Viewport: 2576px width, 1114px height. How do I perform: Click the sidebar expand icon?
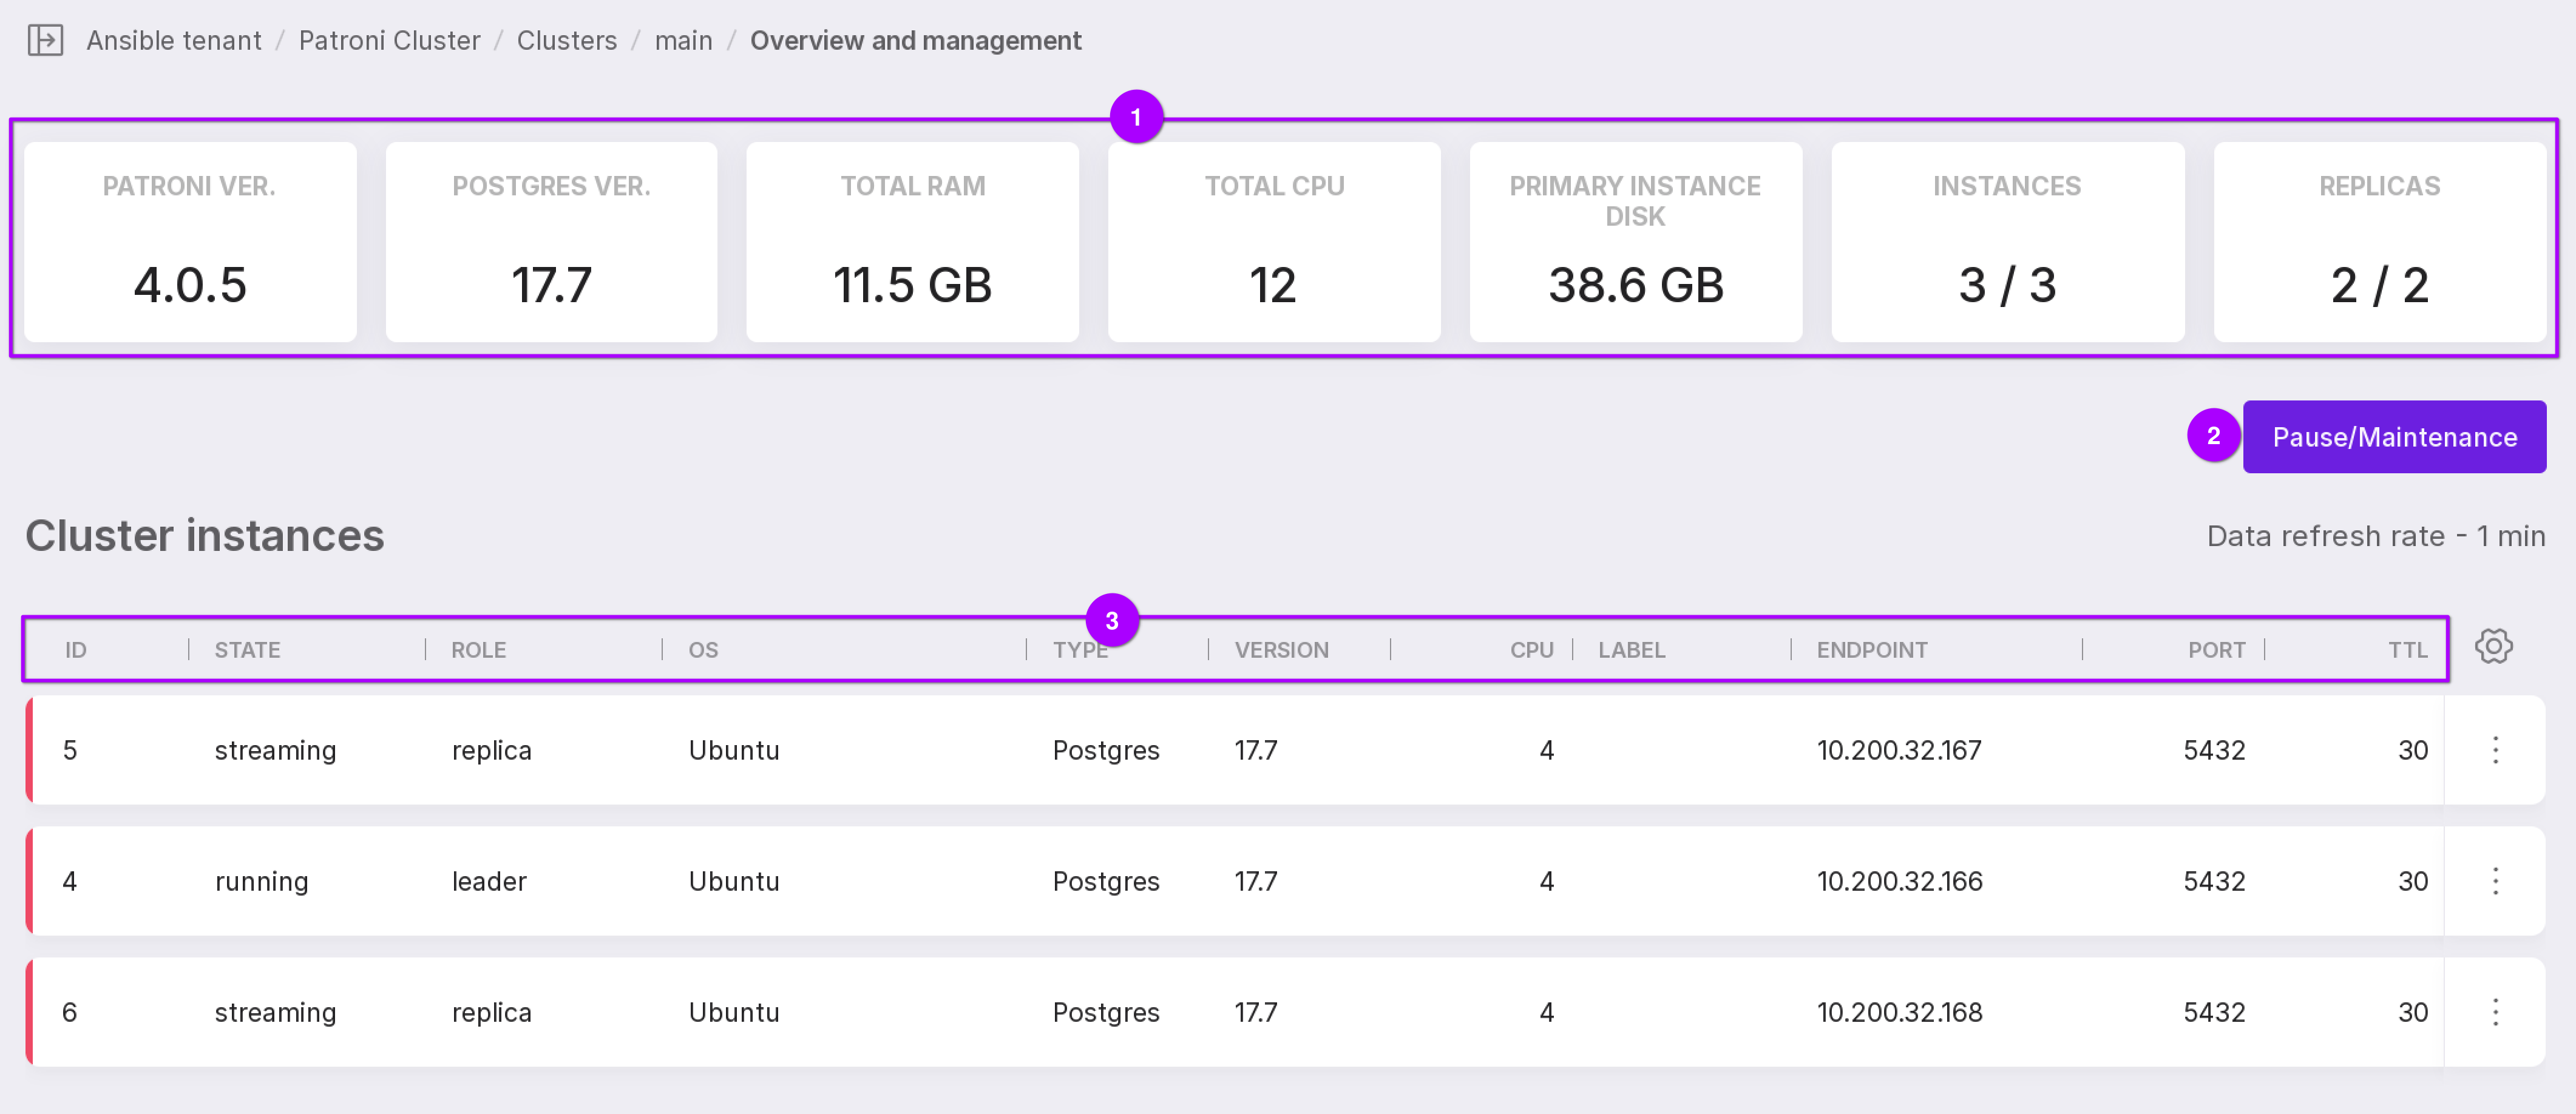45,40
